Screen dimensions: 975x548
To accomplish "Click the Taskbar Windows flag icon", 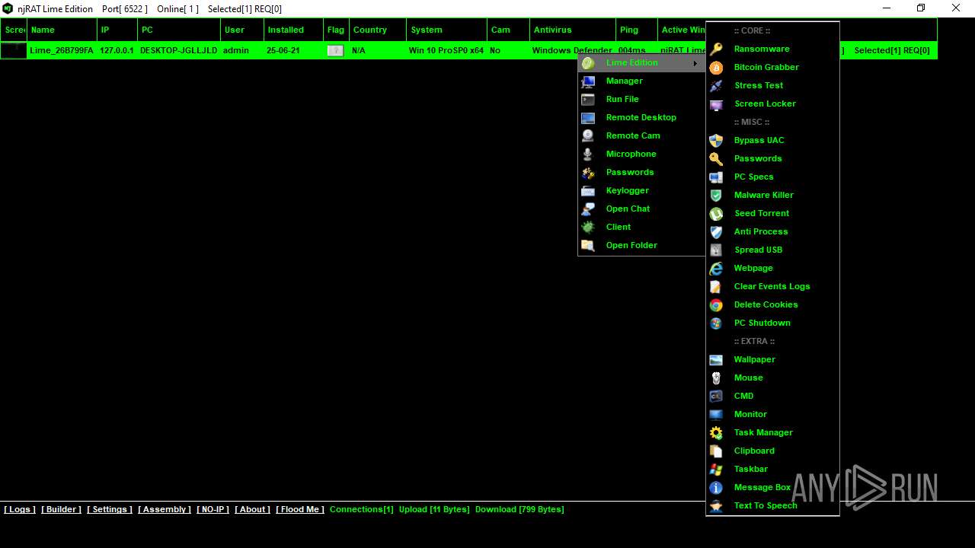I will click(716, 469).
